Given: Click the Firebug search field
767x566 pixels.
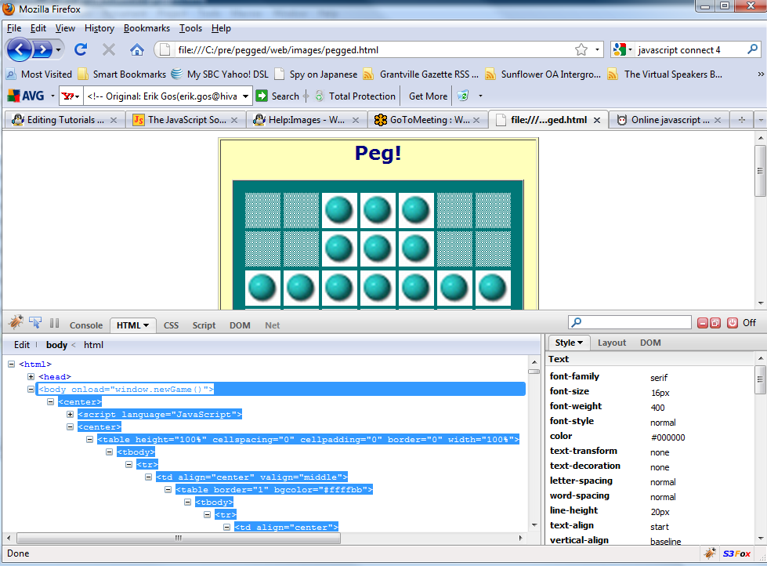Looking at the screenshot, I should click(630, 322).
